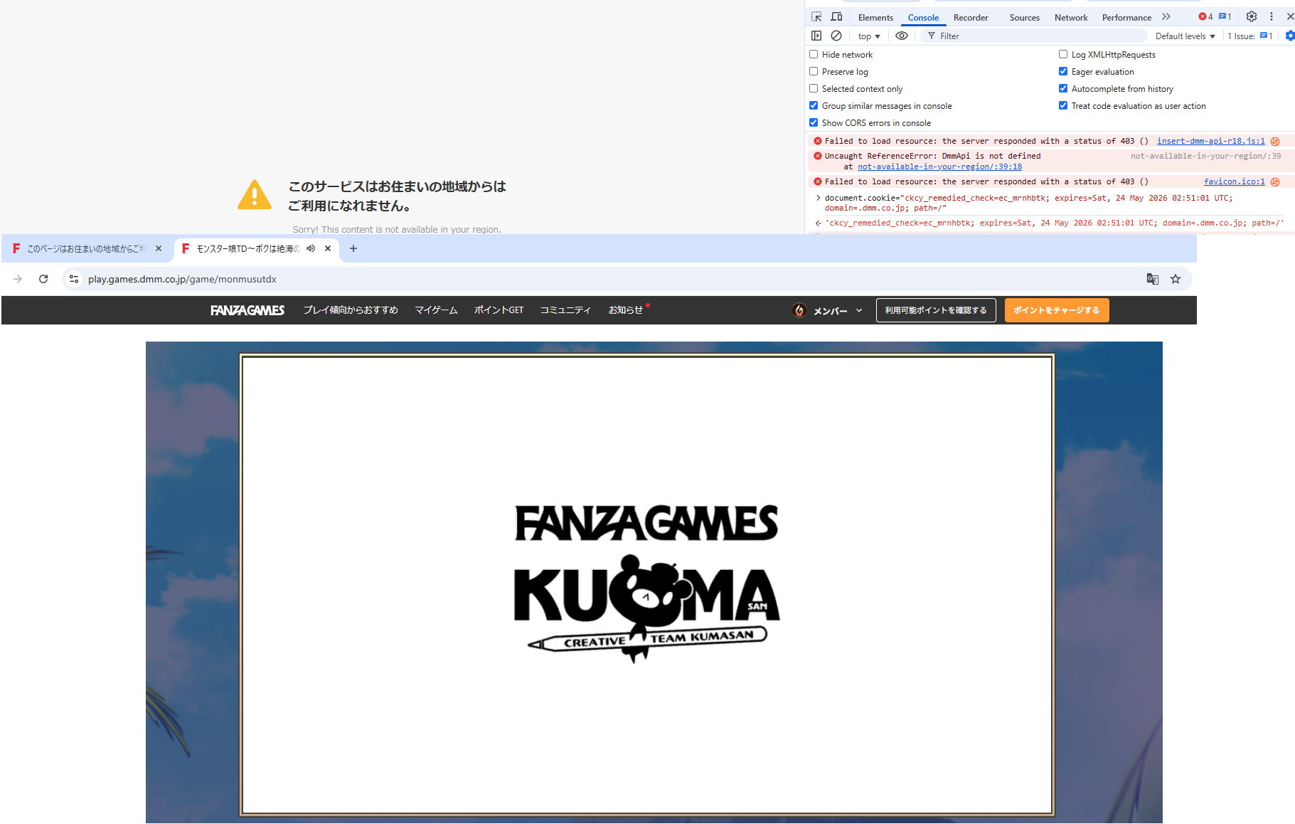Image resolution: width=1295 pixels, height=824 pixels.
Task: Uncheck Autocomplete from history
Action: 1063,88
